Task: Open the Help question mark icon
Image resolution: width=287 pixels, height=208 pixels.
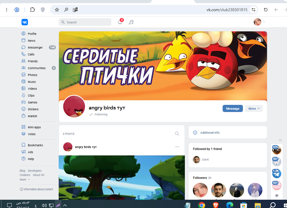Action: coord(23,159)
